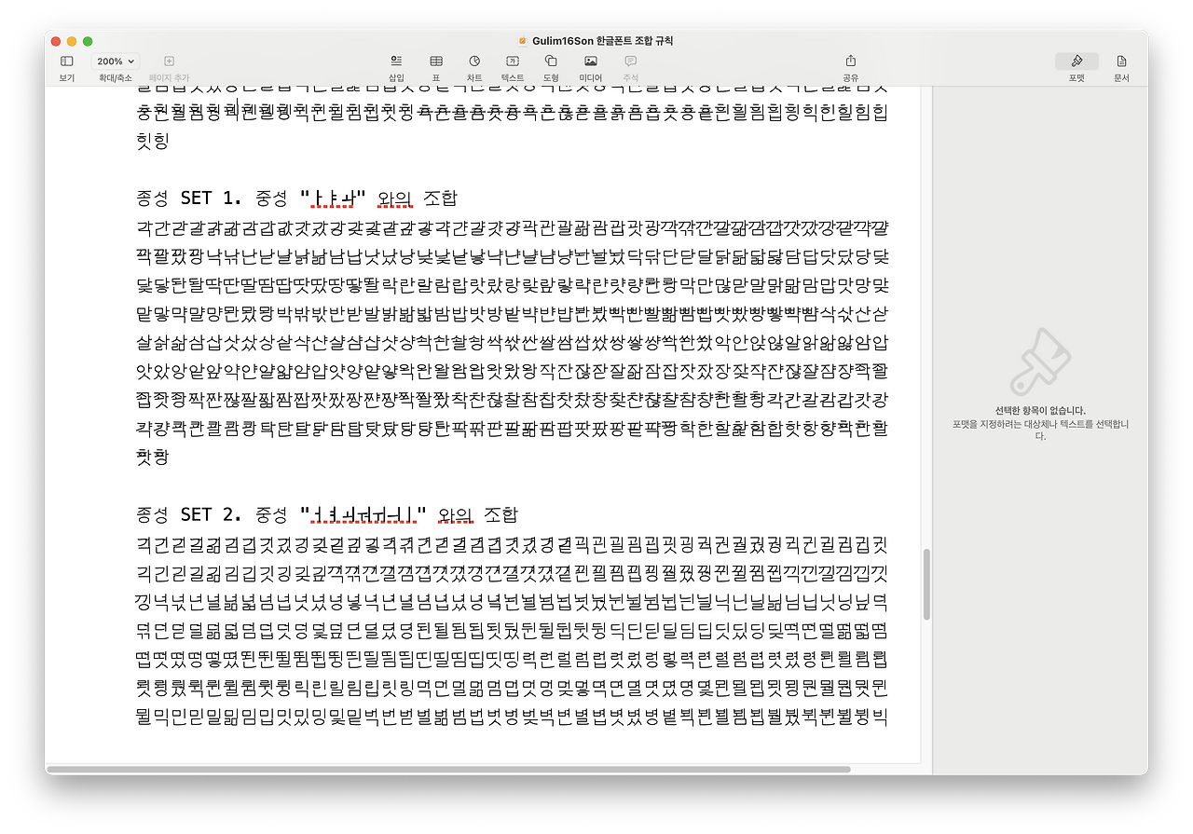Add a page with 페이지 추가
Viewport: 1193px width, 834px height.
169,62
